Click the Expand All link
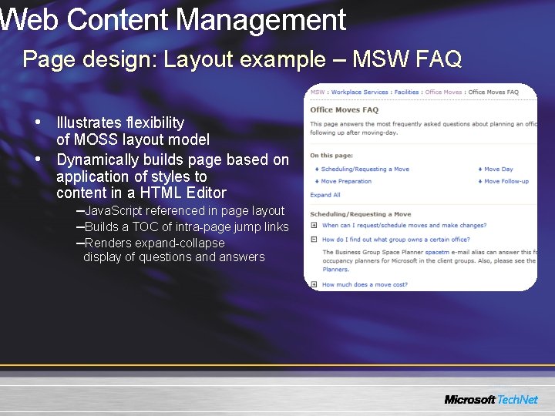 click(325, 195)
